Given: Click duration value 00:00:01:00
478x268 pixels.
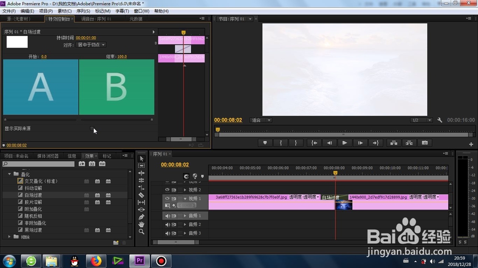Looking at the screenshot, I should pos(86,38).
